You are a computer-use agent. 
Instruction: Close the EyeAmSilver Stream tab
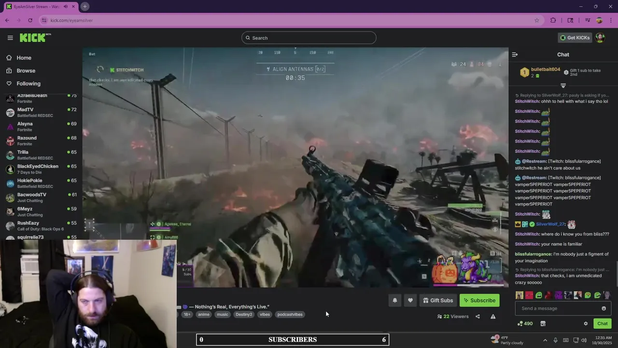point(73,7)
